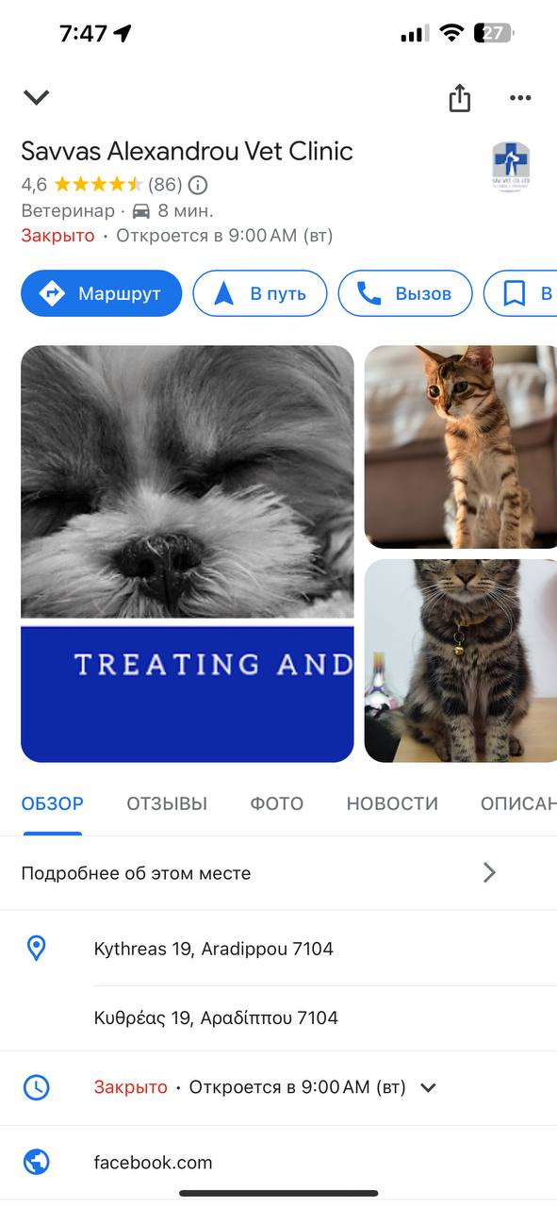Open the tabby cat with bell photo
Viewport: 557px width, 1207px height.
pyautogui.click(x=461, y=661)
